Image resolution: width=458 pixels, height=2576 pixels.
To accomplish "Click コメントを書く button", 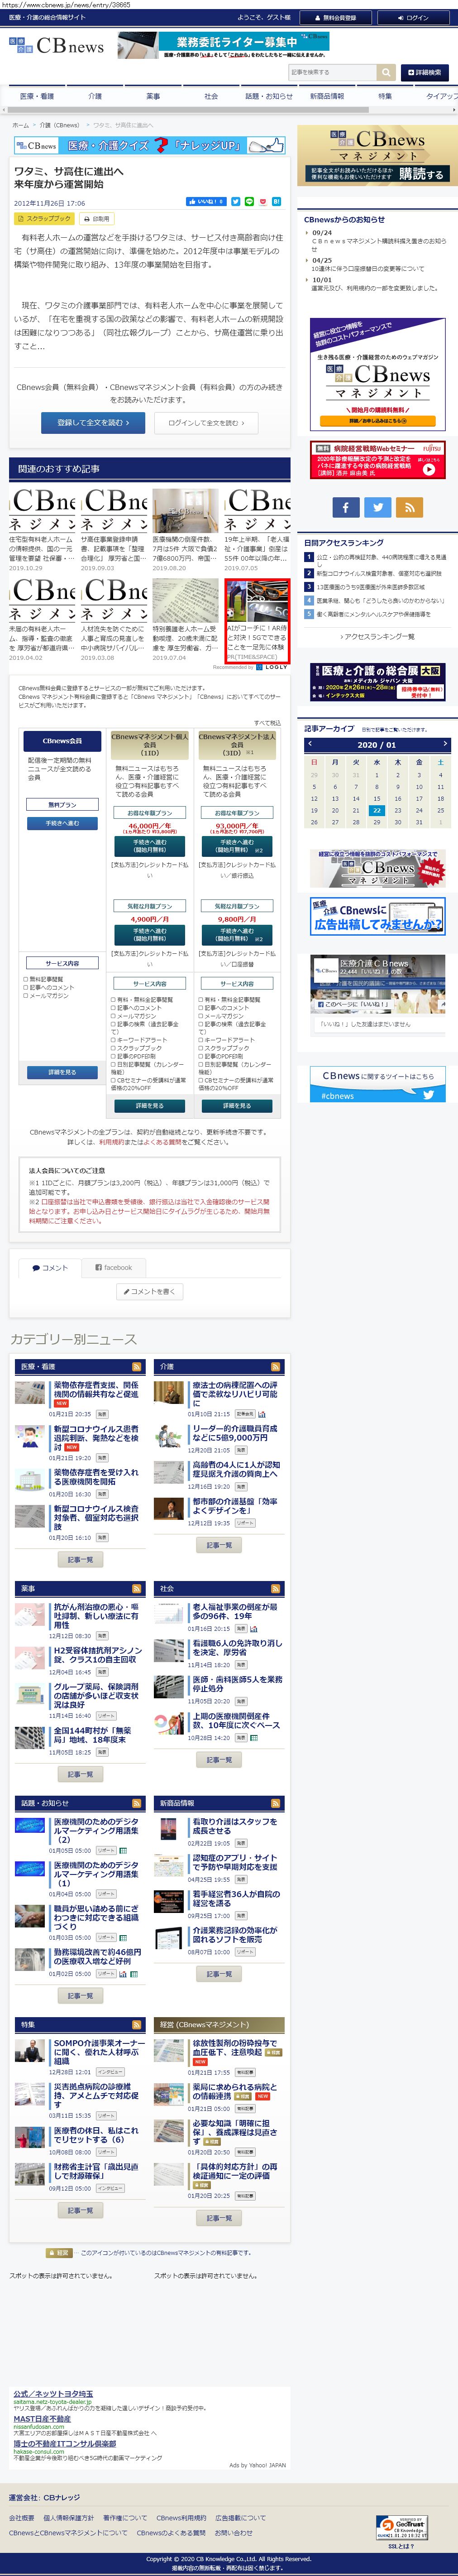I will coord(150,1291).
